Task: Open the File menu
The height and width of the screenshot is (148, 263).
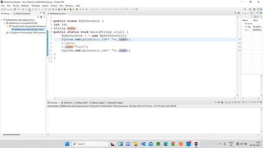Action: click(x=3, y=6)
